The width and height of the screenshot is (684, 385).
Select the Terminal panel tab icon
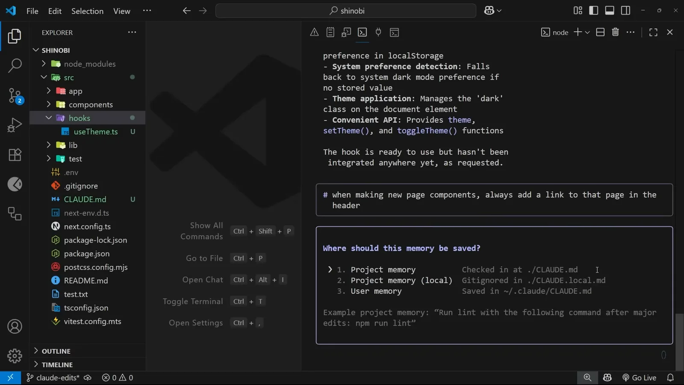[362, 32]
